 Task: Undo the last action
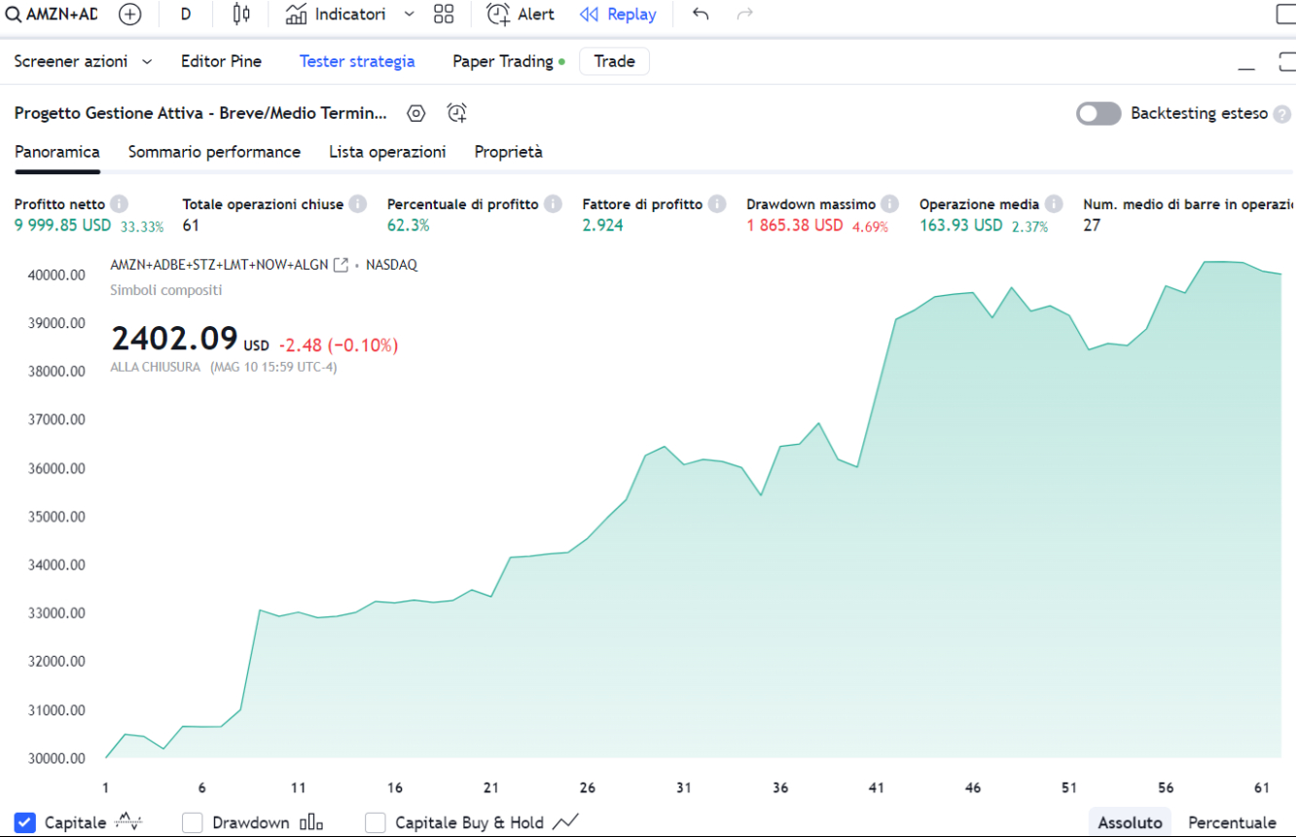pos(701,15)
